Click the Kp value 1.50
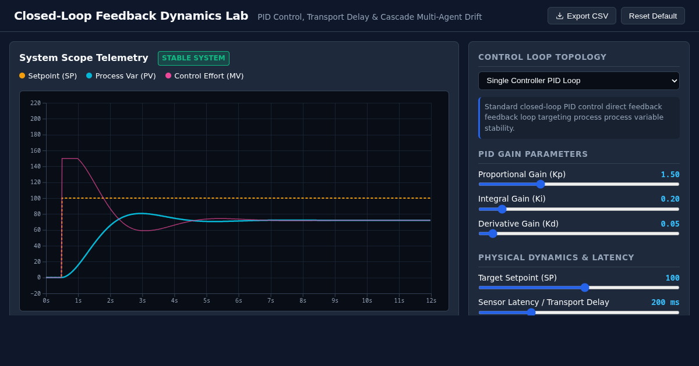 coord(670,174)
